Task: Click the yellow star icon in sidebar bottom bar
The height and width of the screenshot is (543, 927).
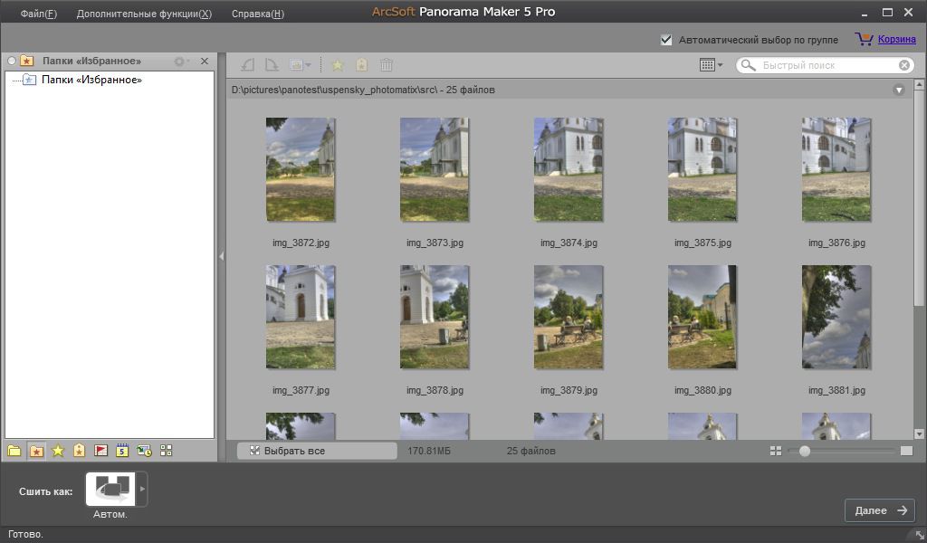Action: click(x=58, y=451)
